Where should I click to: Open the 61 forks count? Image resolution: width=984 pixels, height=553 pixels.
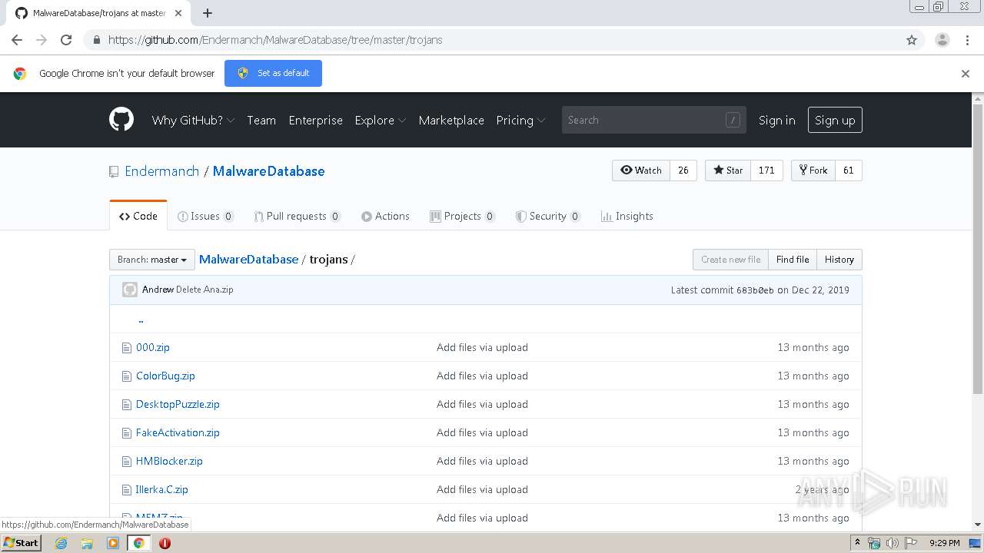pos(849,171)
